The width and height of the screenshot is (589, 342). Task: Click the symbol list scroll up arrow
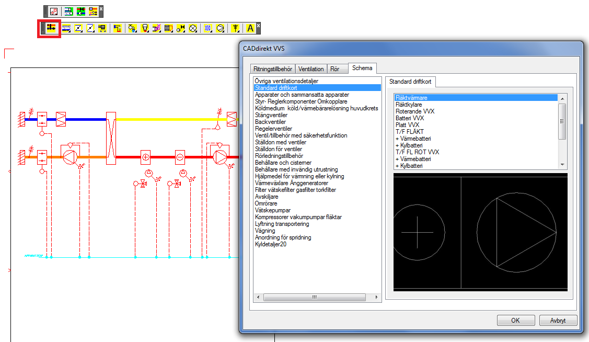tap(562, 98)
